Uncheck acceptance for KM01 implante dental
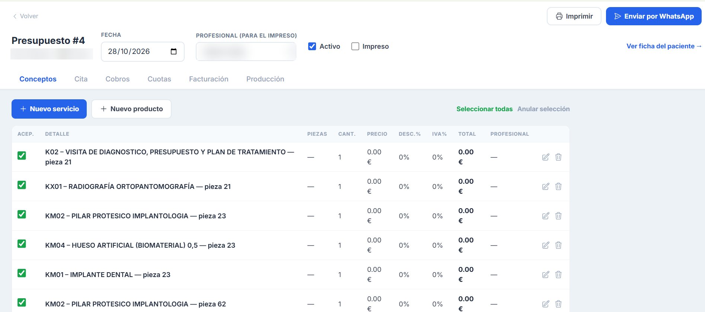 tap(22, 273)
